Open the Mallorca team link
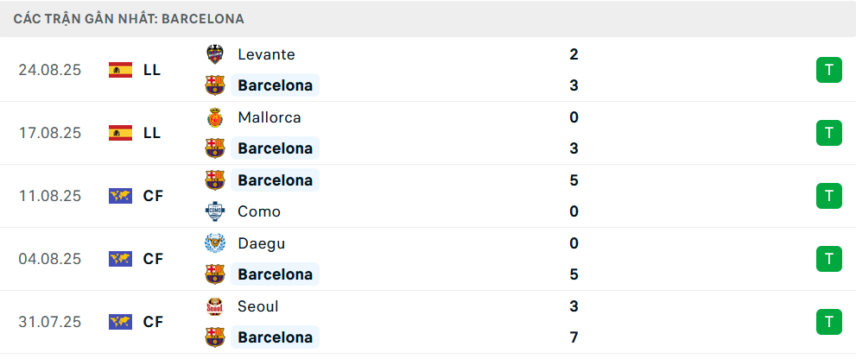This screenshot has height=359, width=856. 269,117
